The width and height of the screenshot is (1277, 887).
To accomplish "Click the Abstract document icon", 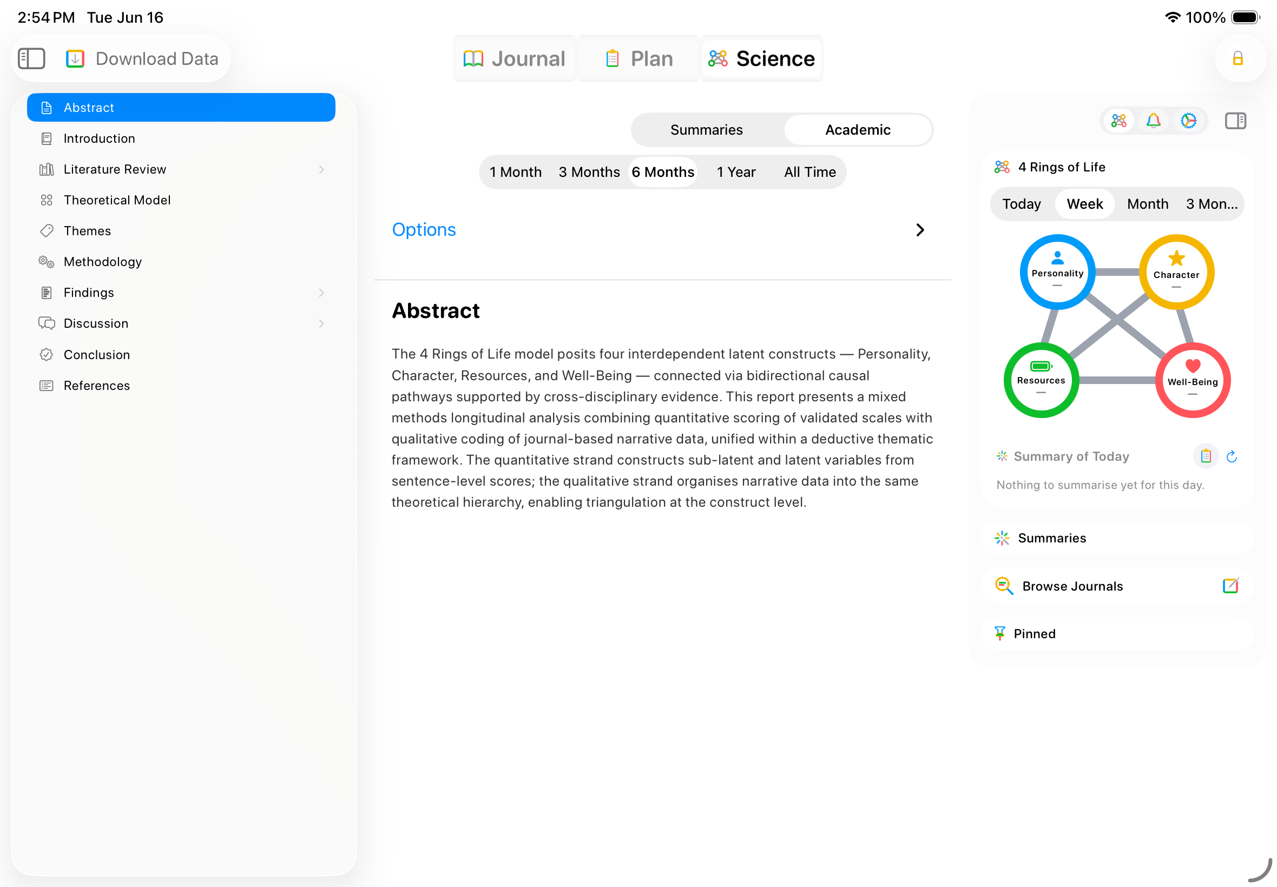I will [47, 107].
